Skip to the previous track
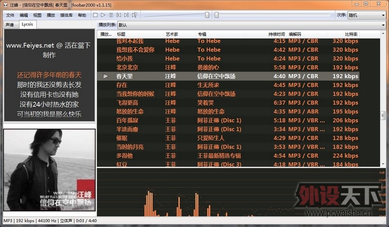 coord(119,15)
